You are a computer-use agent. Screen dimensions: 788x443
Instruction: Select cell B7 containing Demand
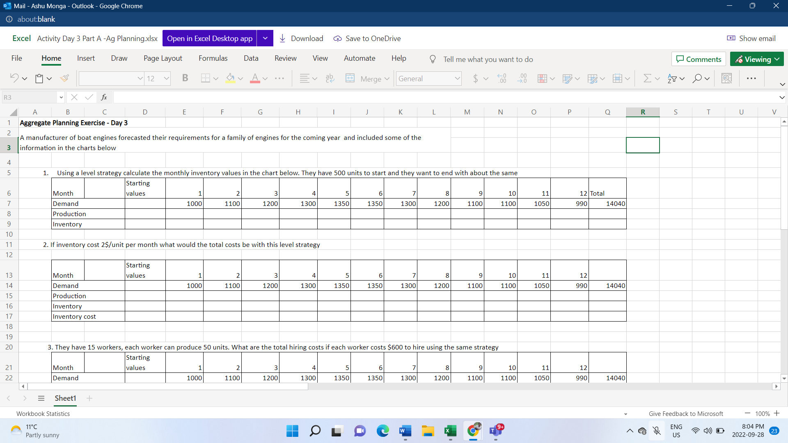(68, 203)
